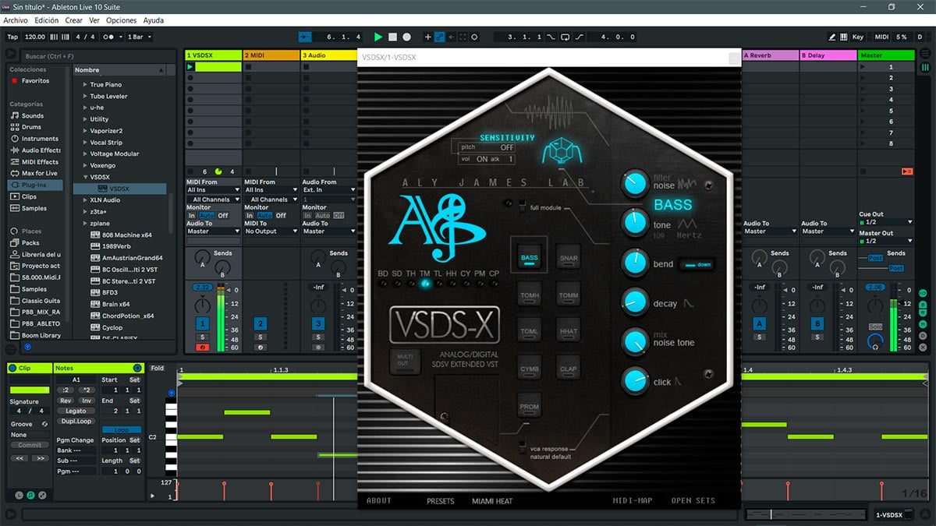Open MIDI-MAP in VSDS-X footer
This screenshot has height=526, width=936.
(632, 501)
